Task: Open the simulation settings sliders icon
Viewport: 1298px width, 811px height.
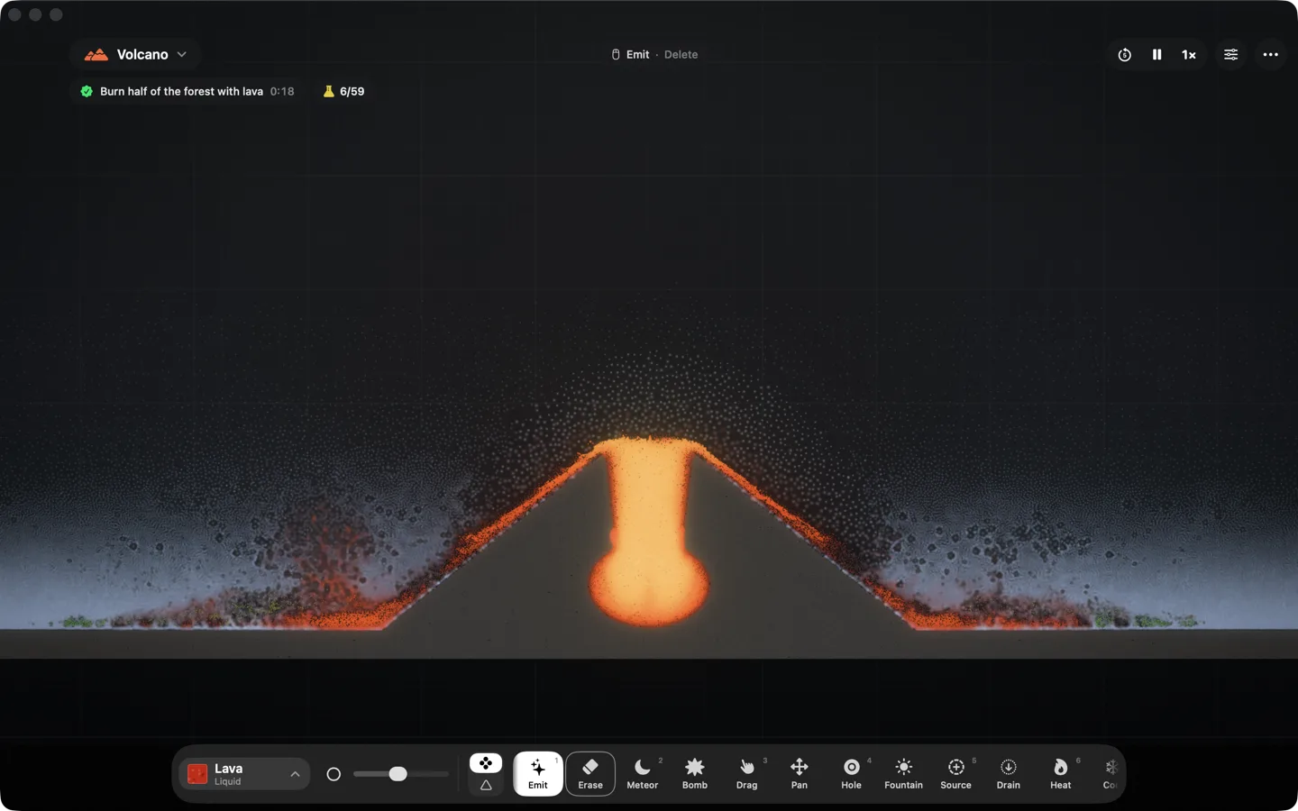Action: pyautogui.click(x=1231, y=55)
